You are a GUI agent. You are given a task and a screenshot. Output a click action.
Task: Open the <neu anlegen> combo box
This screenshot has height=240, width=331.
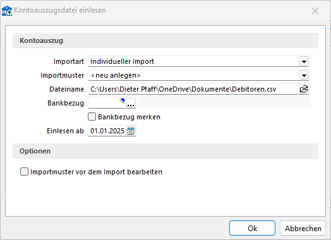[x=198, y=75]
